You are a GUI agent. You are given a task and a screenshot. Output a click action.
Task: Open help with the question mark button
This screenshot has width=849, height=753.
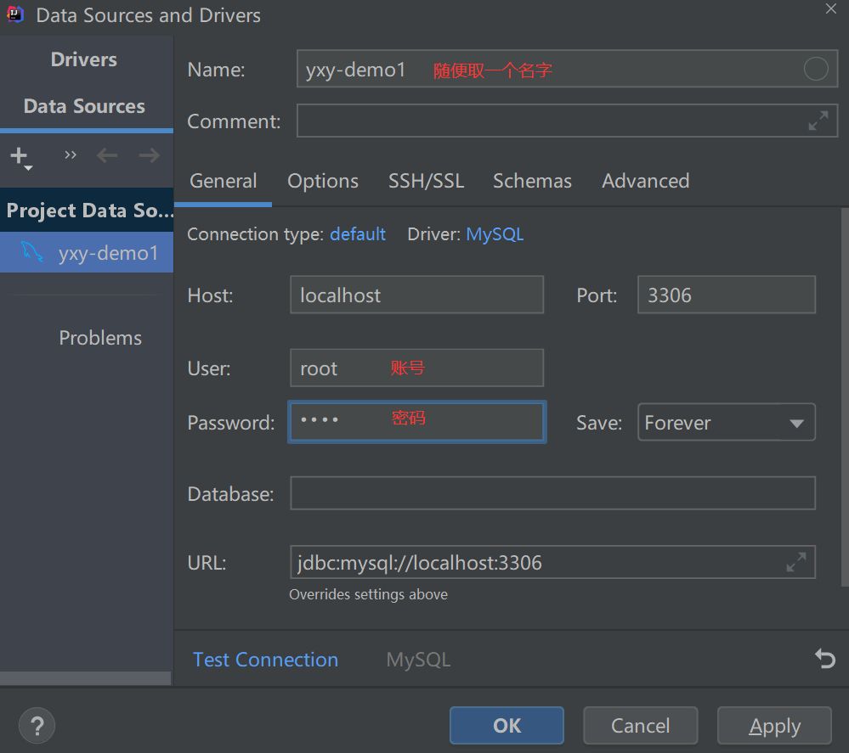point(37,726)
